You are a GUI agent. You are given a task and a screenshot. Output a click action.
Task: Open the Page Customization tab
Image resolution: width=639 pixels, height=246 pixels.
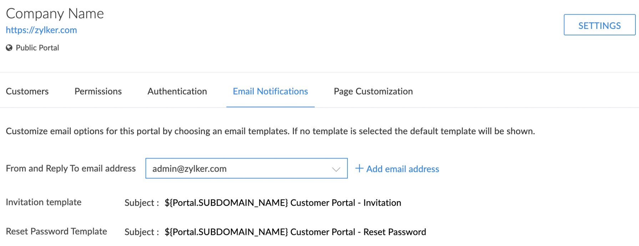tap(373, 91)
